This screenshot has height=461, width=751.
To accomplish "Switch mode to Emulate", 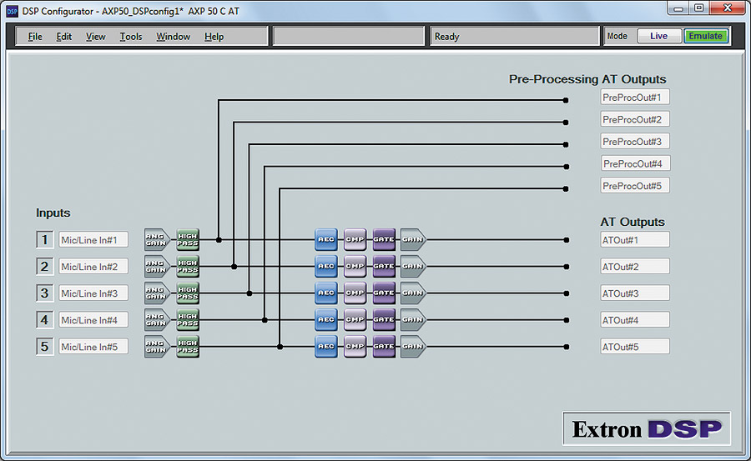I will (706, 36).
